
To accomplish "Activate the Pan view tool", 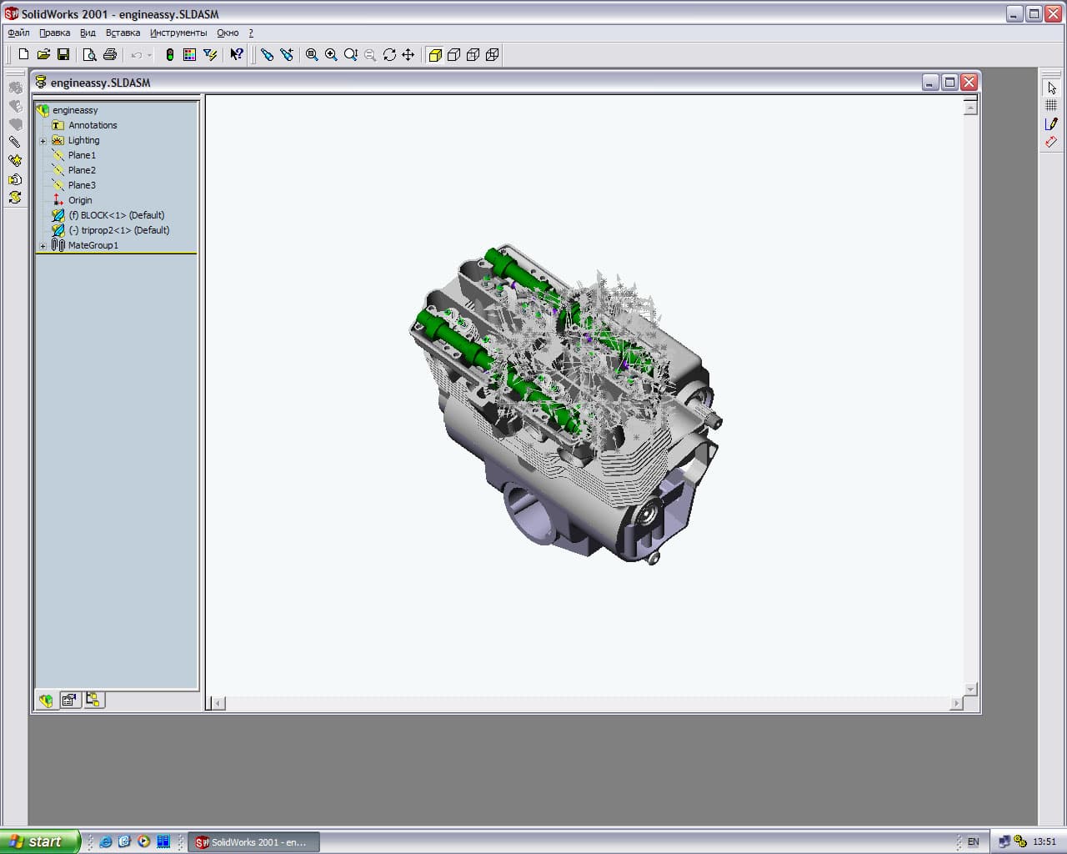I will (408, 55).
